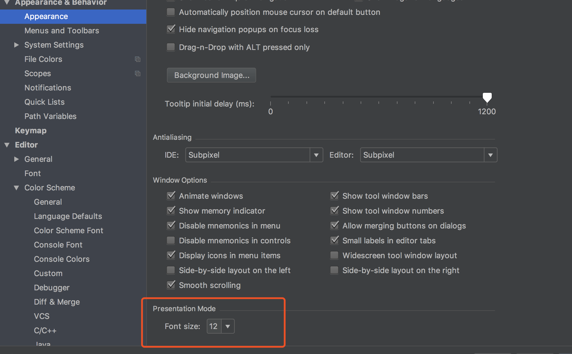This screenshot has width=572, height=354.
Task: Collapse the Color Scheme tree node
Action: point(17,188)
